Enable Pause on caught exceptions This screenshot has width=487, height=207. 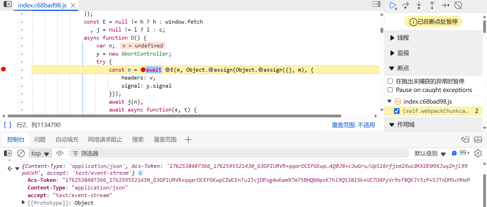click(x=390, y=90)
